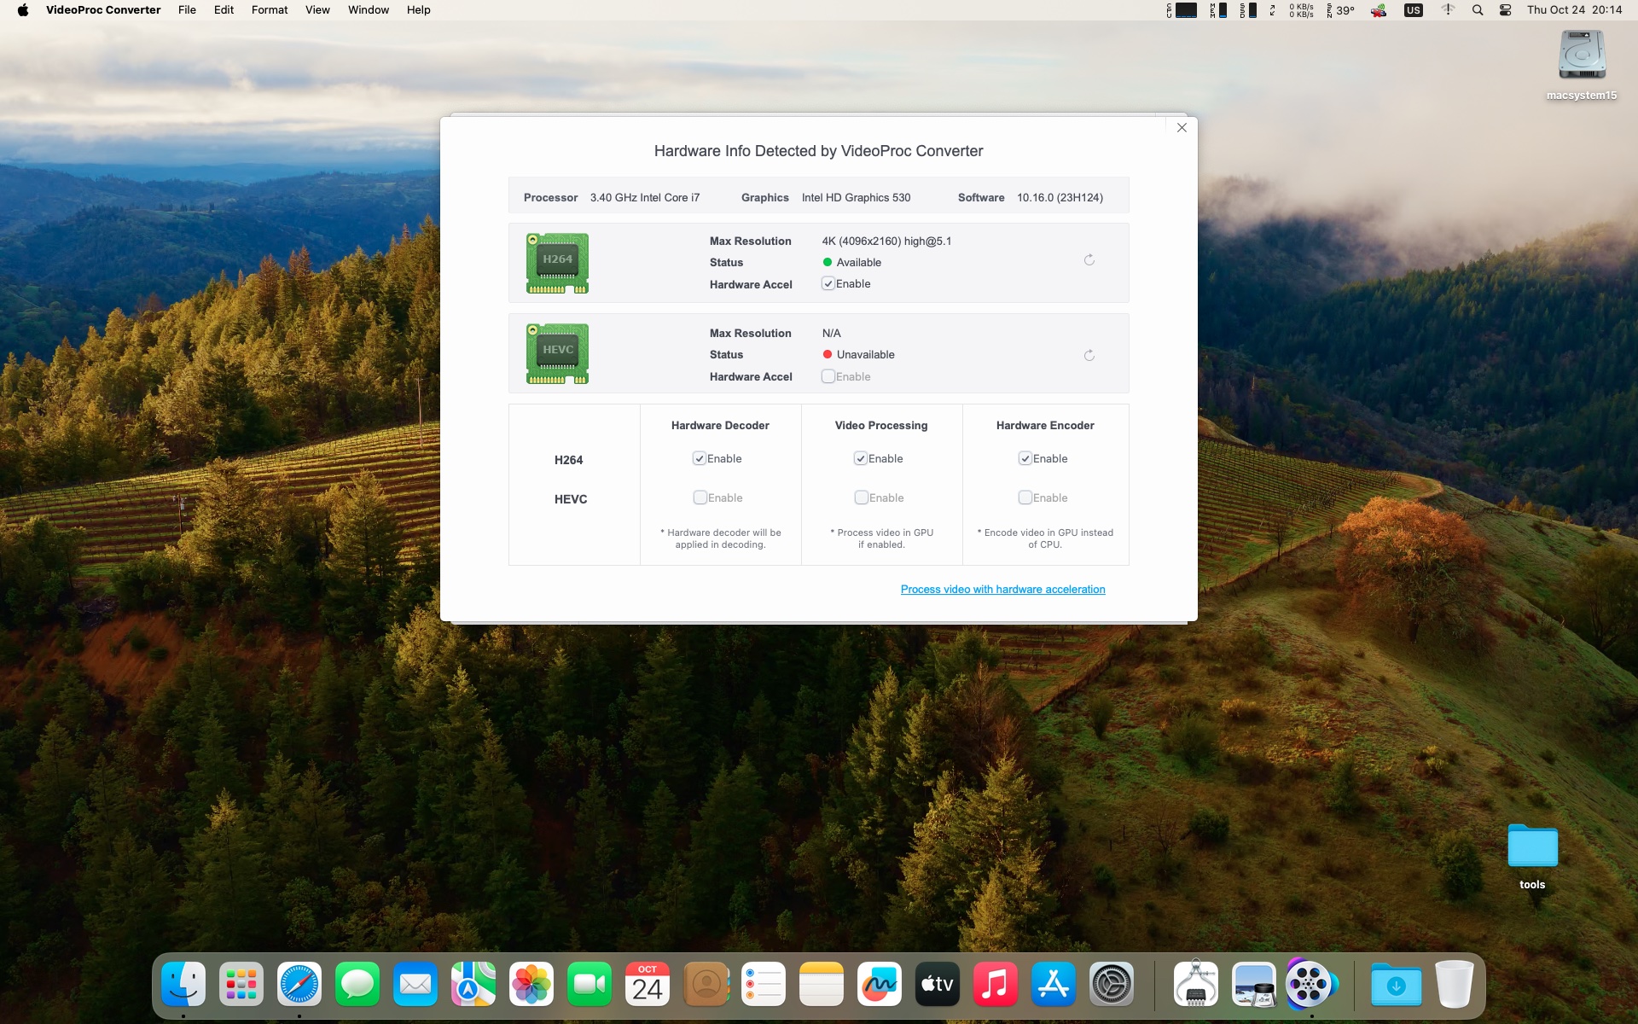Open the File menu
Image resolution: width=1638 pixels, height=1024 pixels.
[187, 10]
